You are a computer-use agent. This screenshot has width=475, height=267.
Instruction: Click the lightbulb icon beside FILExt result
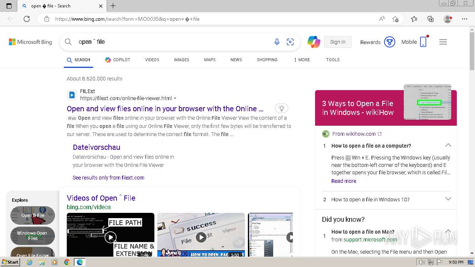tap(282, 108)
